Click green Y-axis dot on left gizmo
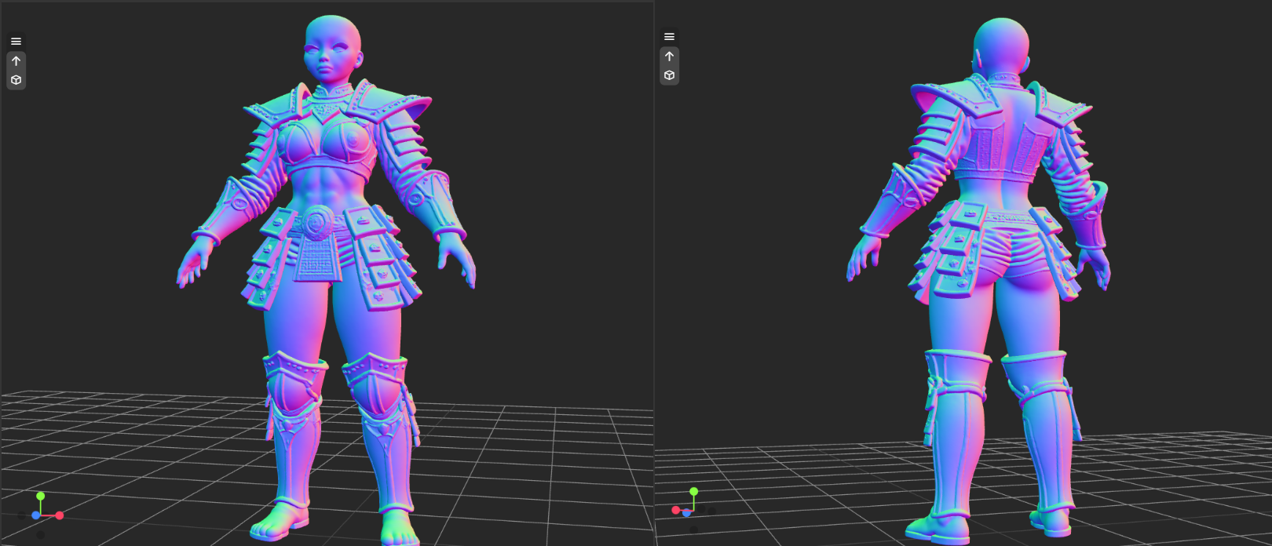This screenshot has width=1272, height=546. coord(41,496)
